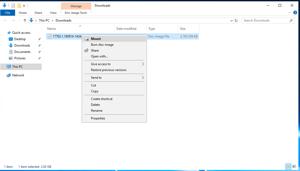
Task: Click the Help question mark icon
Action: pos(295,12)
